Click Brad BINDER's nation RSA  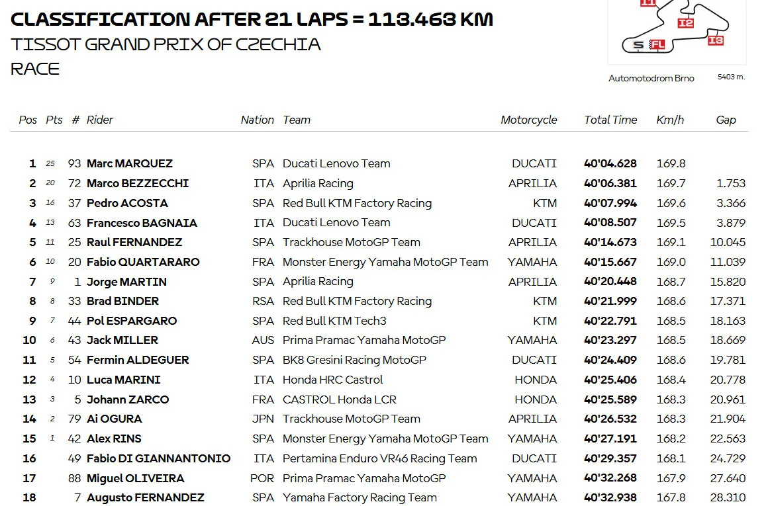tap(263, 301)
